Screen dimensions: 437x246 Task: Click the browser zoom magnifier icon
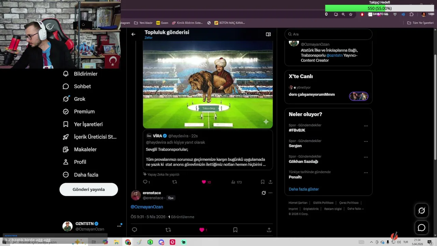[x=343, y=14]
